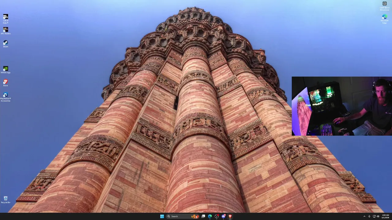Expand the hidden system tray icons
Image resolution: width=392 pixels, height=220 pixels.
[x=364, y=216]
